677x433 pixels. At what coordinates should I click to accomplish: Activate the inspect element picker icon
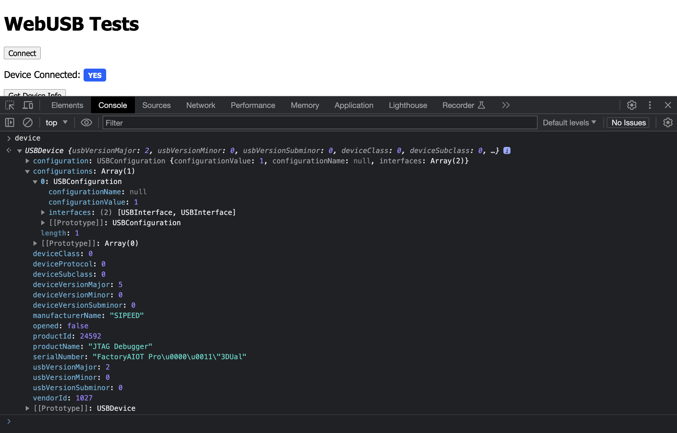(10, 105)
